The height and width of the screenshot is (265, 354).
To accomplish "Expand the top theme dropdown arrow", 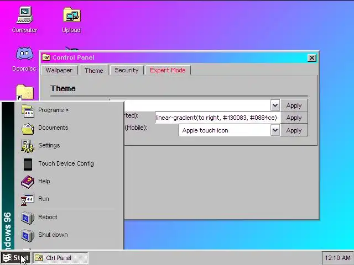I will click(x=275, y=105).
